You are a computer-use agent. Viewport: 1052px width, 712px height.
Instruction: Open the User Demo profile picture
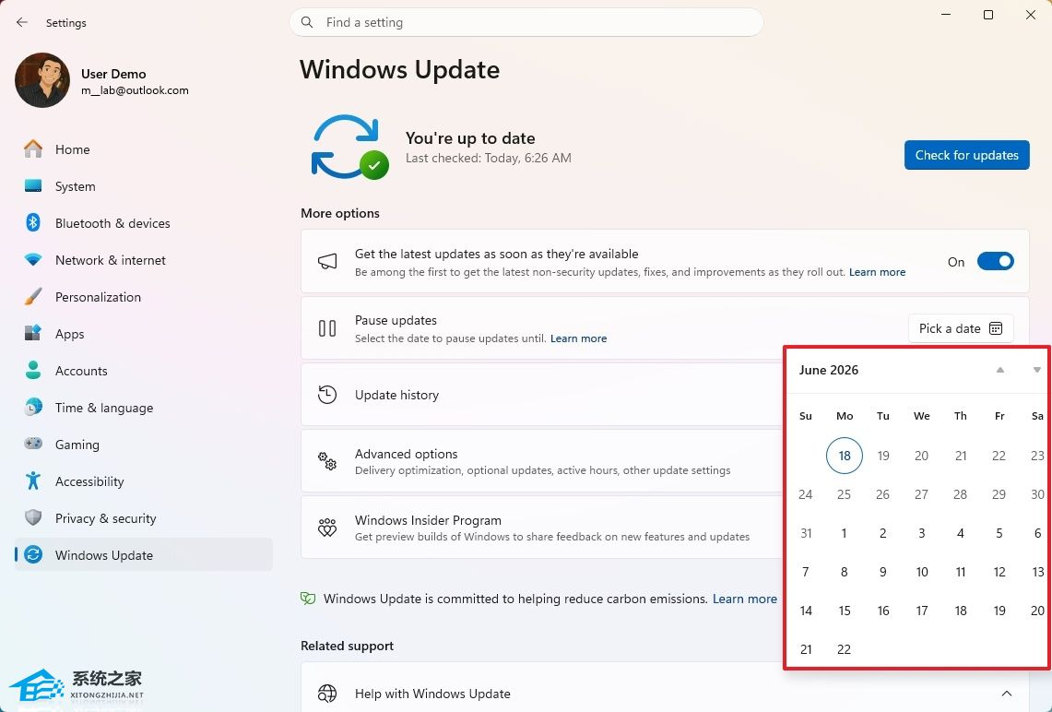coord(42,80)
